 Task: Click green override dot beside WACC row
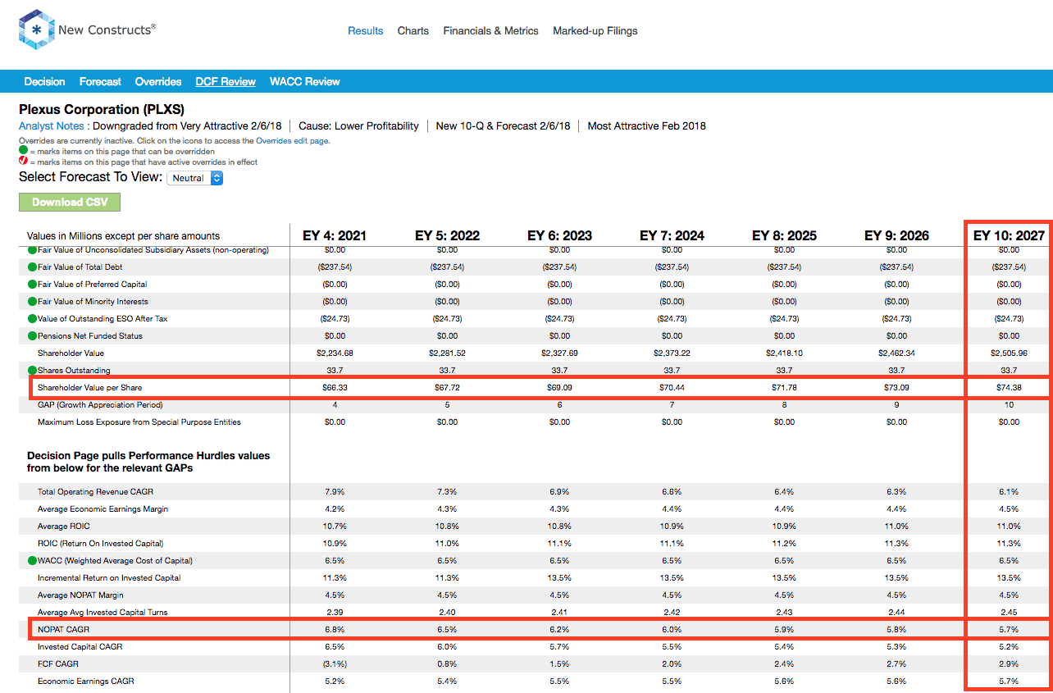32,560
